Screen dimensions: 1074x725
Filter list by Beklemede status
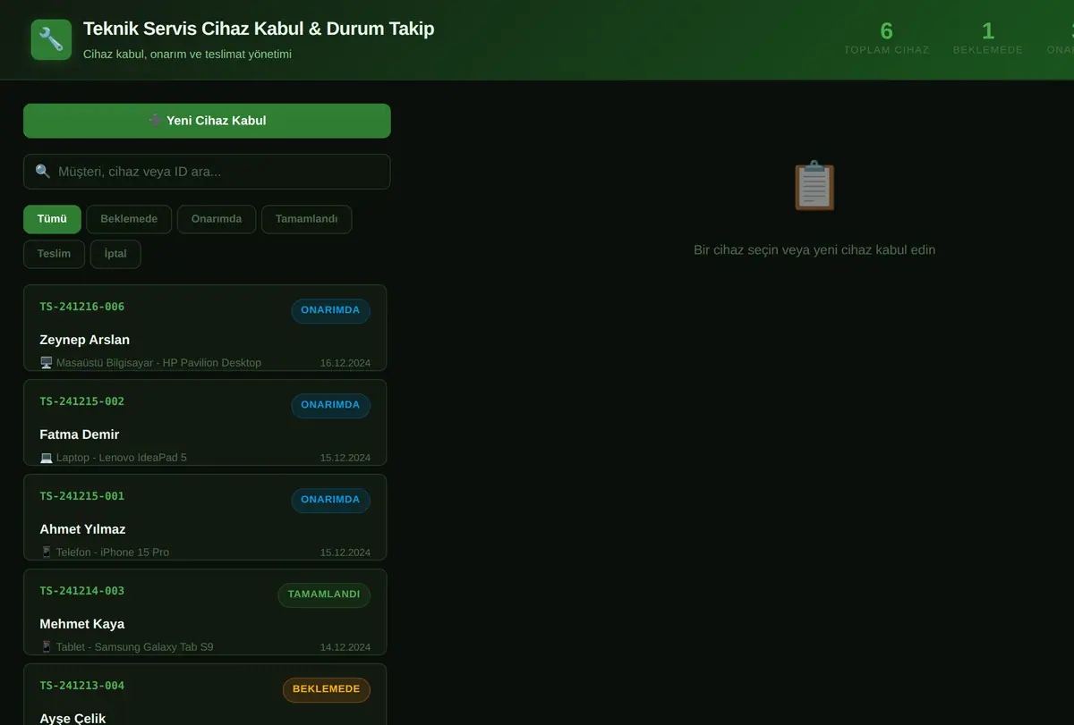tap(129, 219)
